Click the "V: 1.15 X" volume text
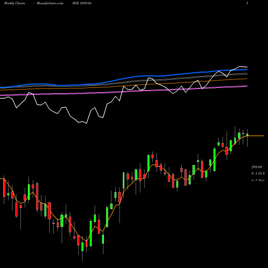Image resolution: width=268 pixels, height=268 pixels. coord(258,174)
